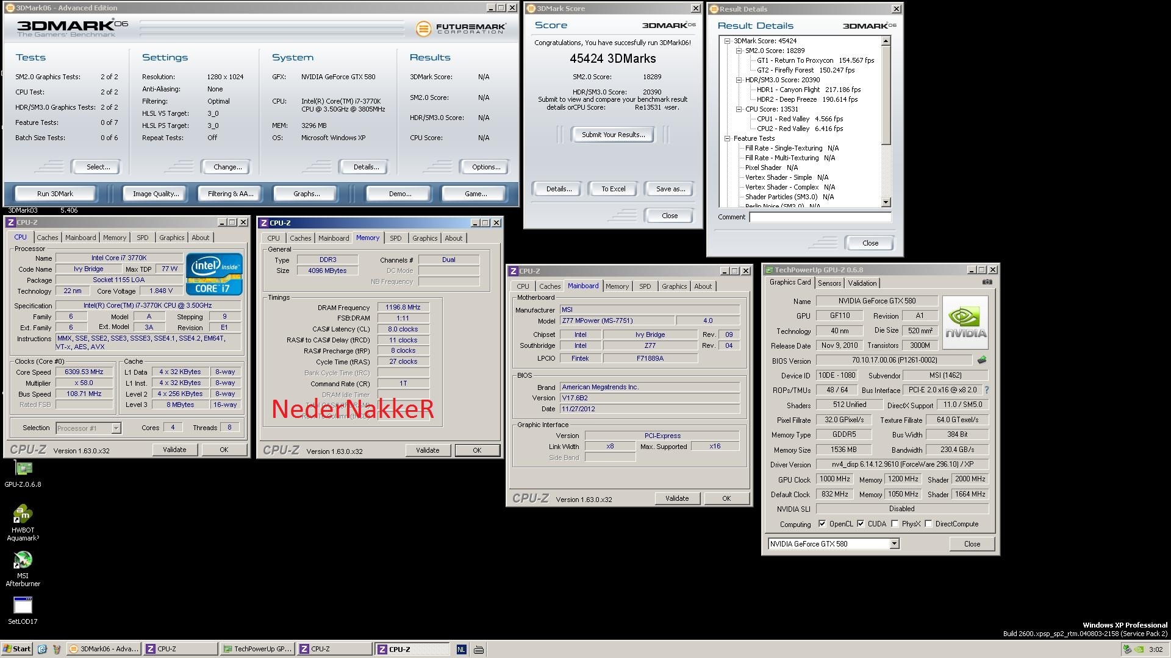The height and width of the screenshot is (658, 1171).
Task: Switch to TechPowerUp GPU-Z taskbar button
Action: pos(257,649)
